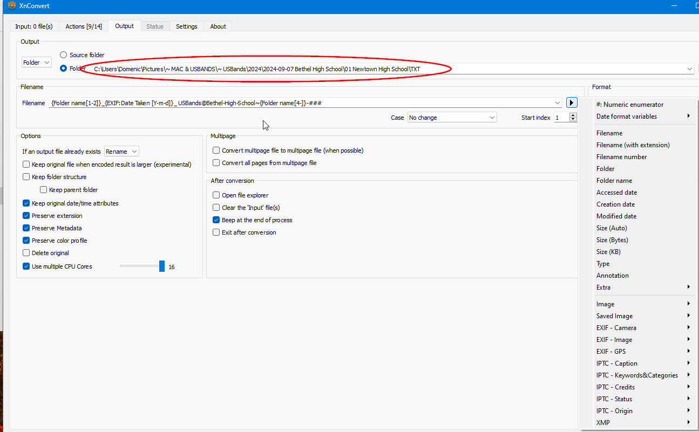Select the Numeric enumerator menu entry

click(x=630, y=105)
